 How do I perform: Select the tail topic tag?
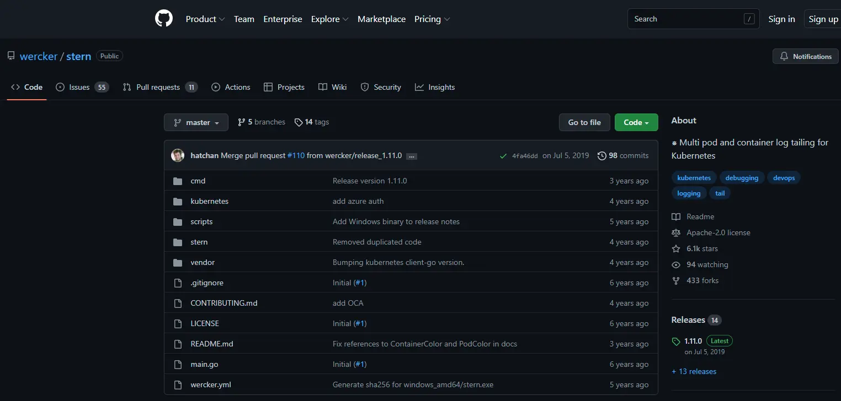pyautogui.click(x=720, y=193)
